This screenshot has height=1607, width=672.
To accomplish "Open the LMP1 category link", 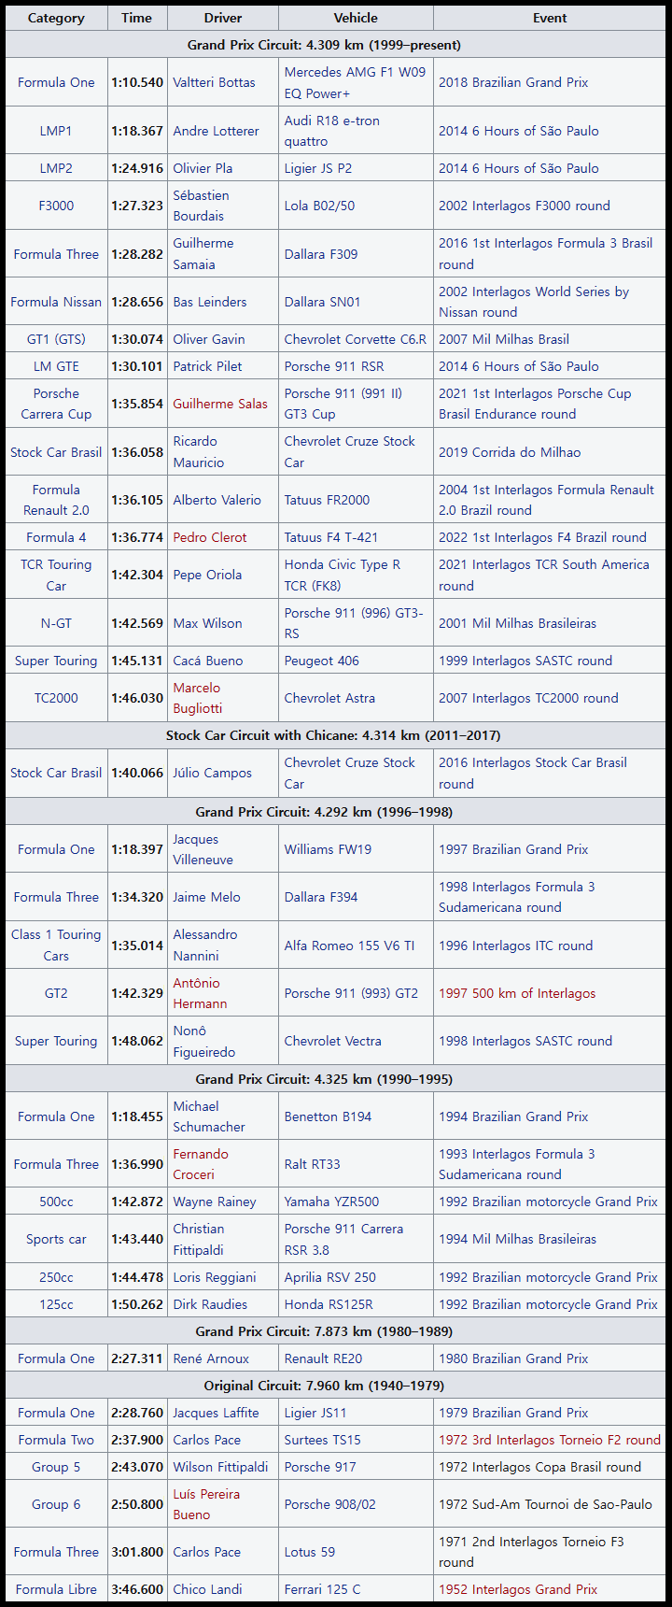I will [x=56, y=131].
